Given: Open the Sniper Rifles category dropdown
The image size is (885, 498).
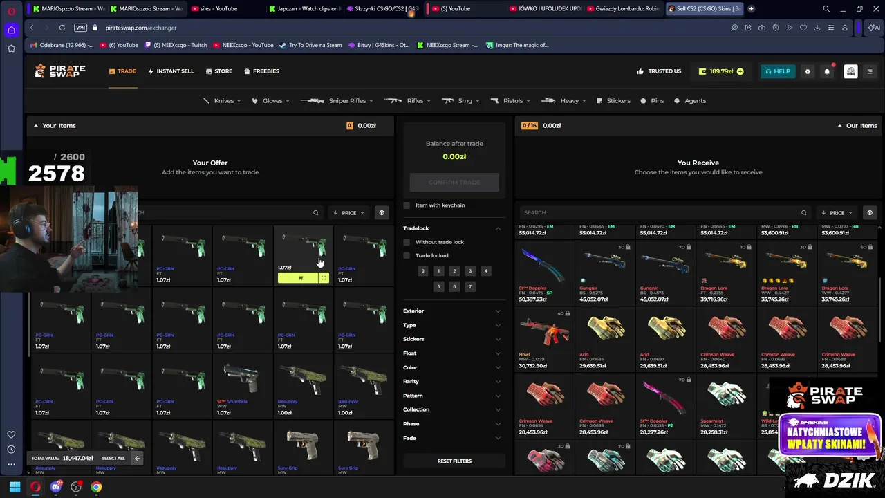Looking at the screenshot, I should 337,101.
